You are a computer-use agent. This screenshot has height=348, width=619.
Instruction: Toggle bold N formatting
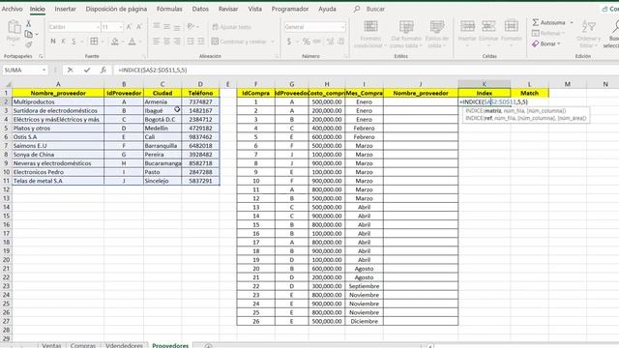53,41
